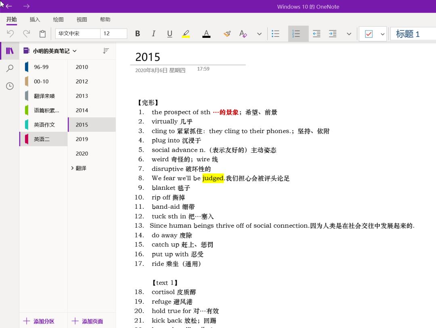Select the 2019 page in the page list
This screenshot has height=328, width=436.
[82, 139]
